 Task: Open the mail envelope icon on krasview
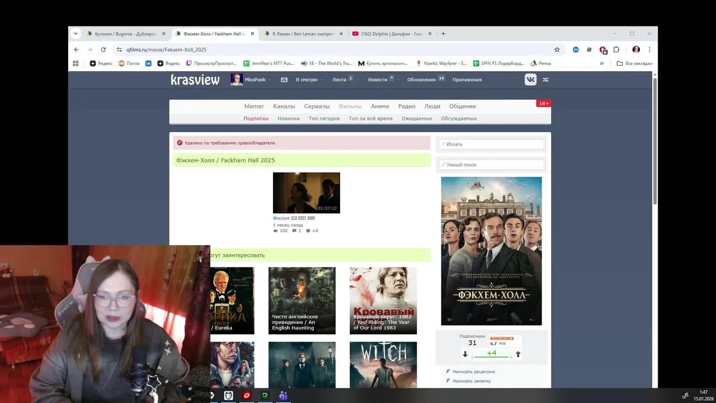pos(284,79)
